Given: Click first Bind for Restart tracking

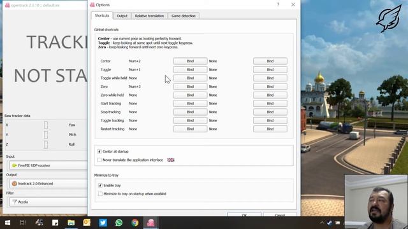Looking at the screenshot, I should 190,128.
